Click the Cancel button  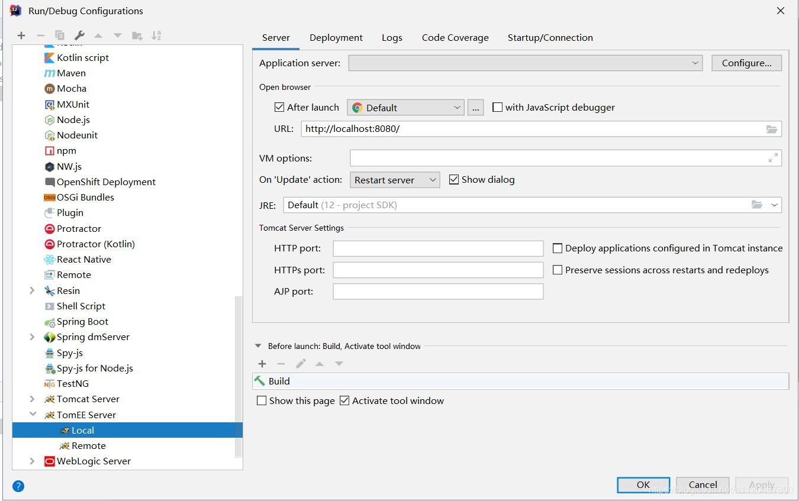[x=703, y=484]
